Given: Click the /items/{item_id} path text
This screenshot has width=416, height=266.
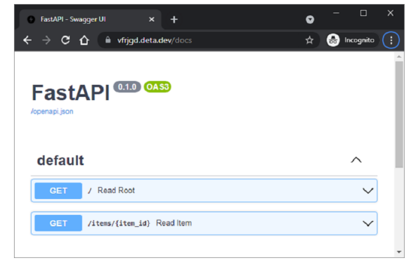Looking at the screenshot, I should pyautogui.click(x=119, y=224).
